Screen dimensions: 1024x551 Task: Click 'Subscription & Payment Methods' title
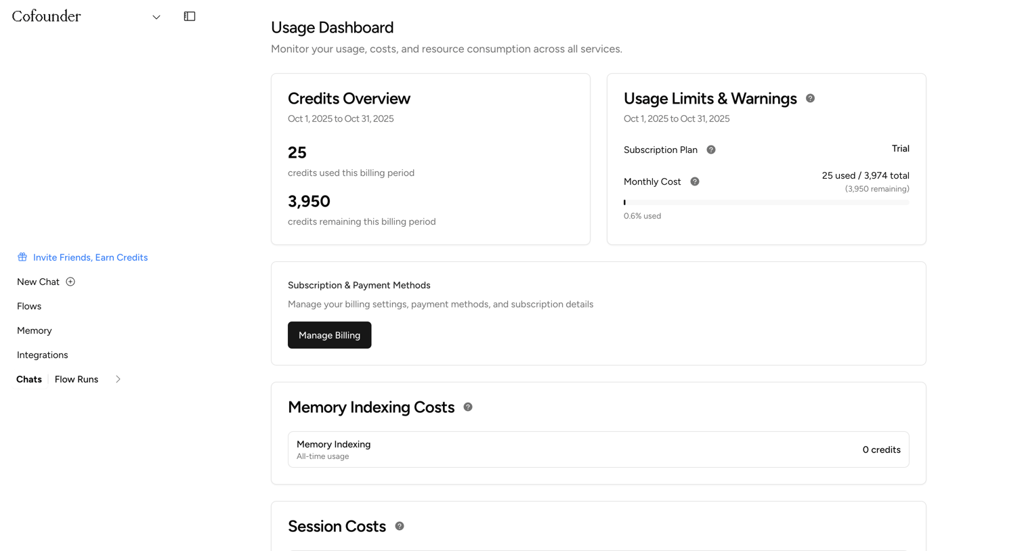pos(359,285)
